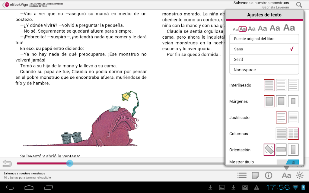Screen dimensions: 309x193
Task: Open the table of contents list icon
Action: [x=242, y=175]
